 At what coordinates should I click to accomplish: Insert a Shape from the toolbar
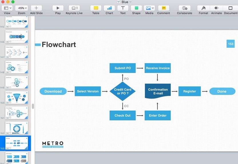pos(136,8)
